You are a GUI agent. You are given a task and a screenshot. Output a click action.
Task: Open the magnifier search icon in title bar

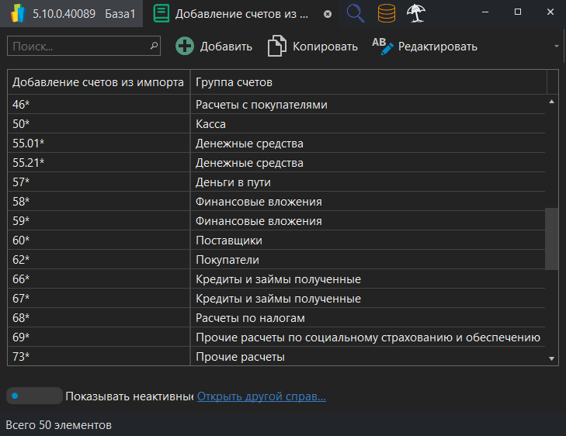pyautogui.click(x=355, y=13)
